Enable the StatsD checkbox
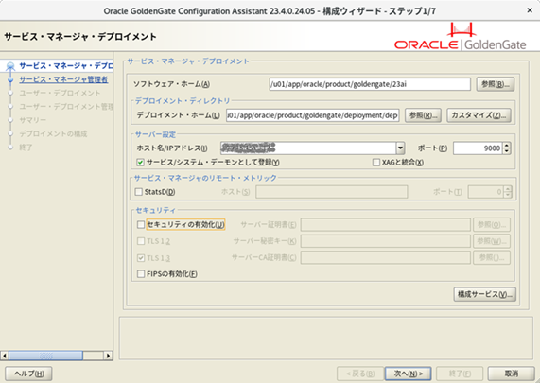This screenshot has height=383, width=540. point(138,192)
